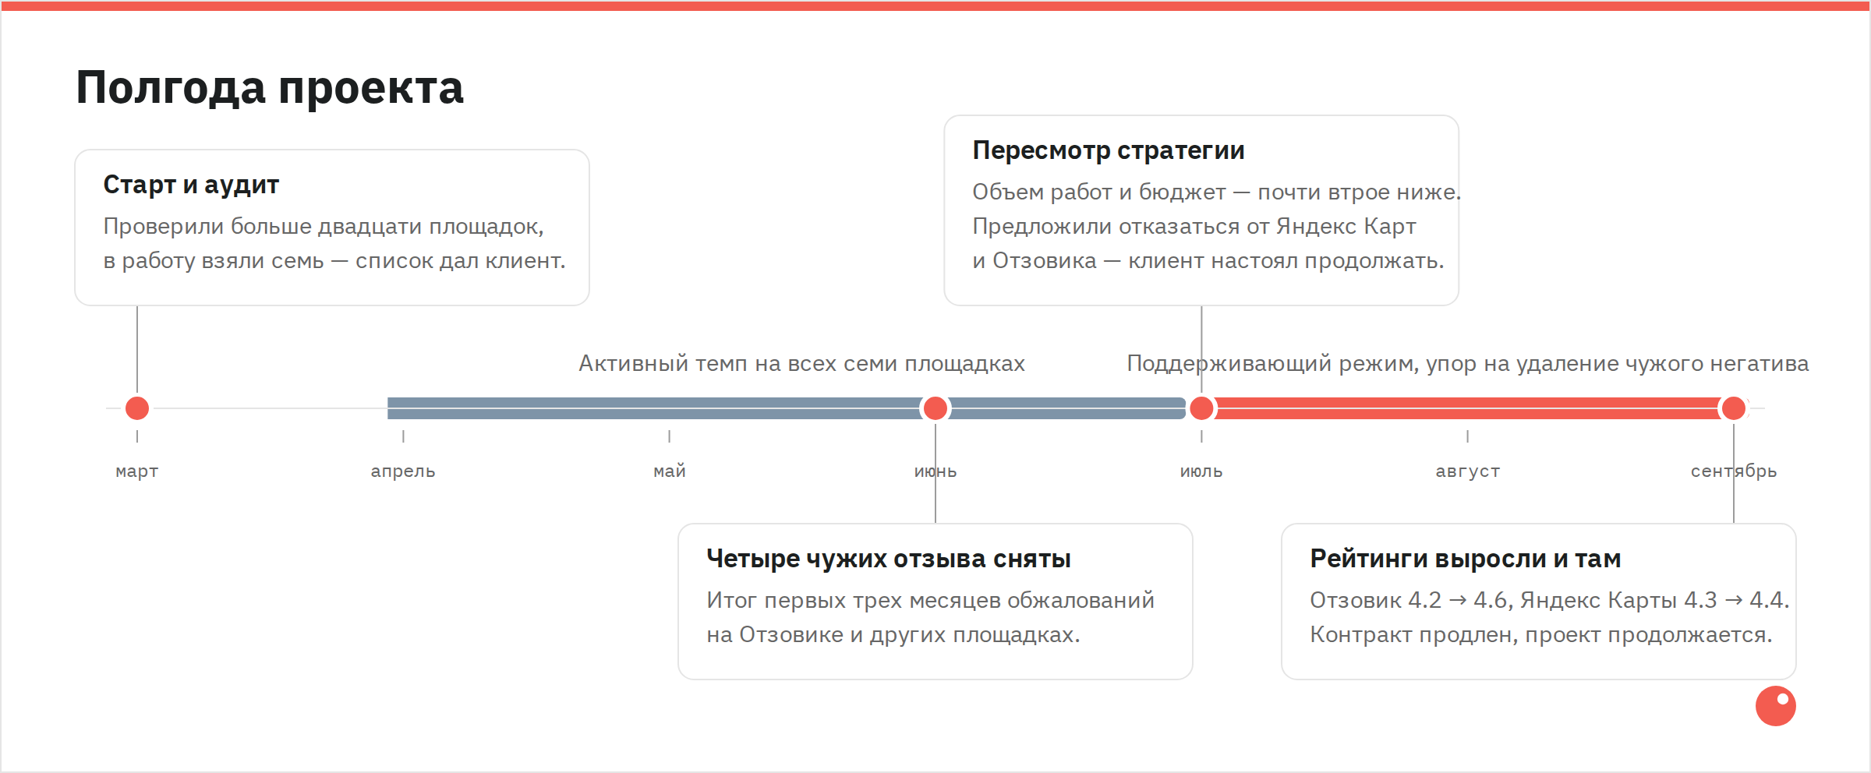Viewport: 1871px width, 773px height.
Task: Select the 'Полгода проекта' slide title
Action: [x=270, y=87]
